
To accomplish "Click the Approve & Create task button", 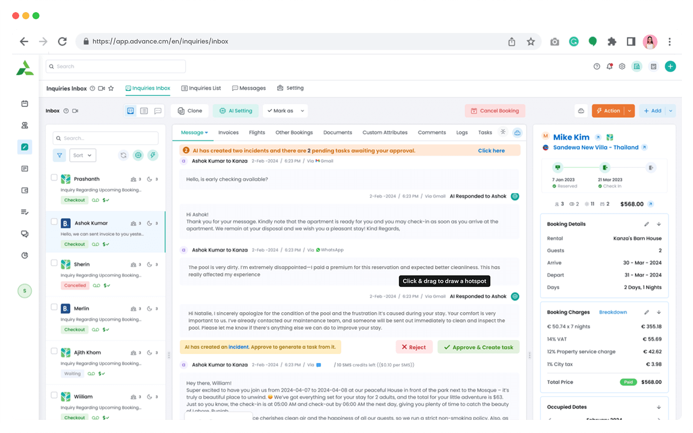I will (x=478, y=347).
